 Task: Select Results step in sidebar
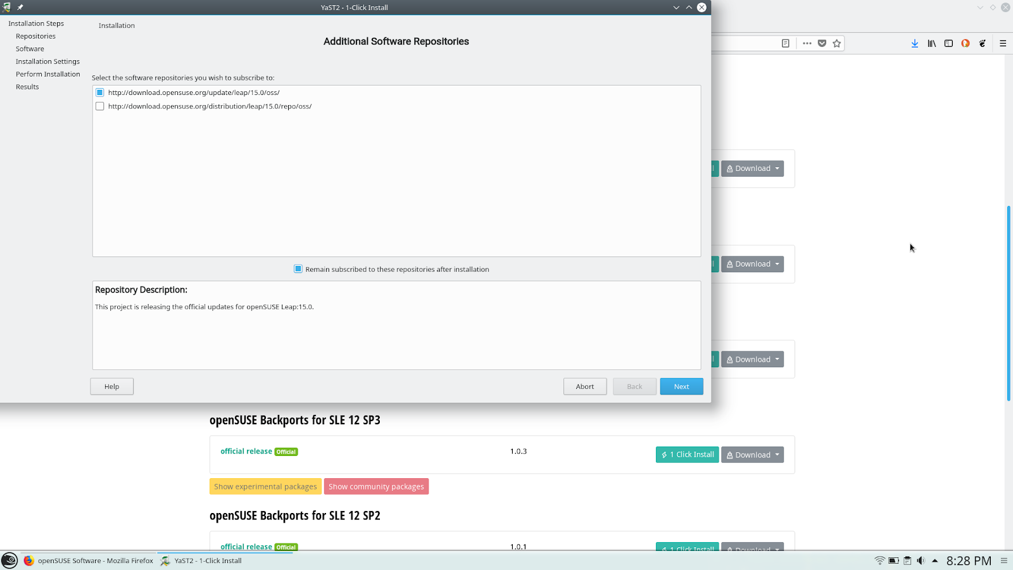click(27, 87)
